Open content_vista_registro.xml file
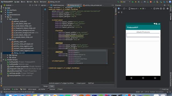This screenshot has width=172, height=96. tap(23, 51)
